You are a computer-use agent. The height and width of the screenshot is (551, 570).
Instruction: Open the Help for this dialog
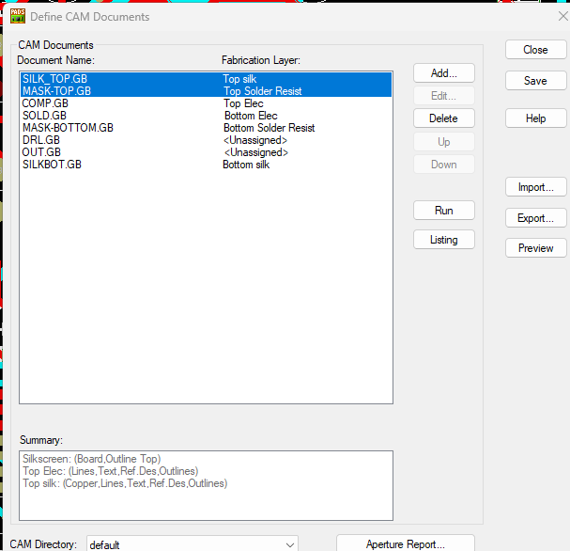535,118
